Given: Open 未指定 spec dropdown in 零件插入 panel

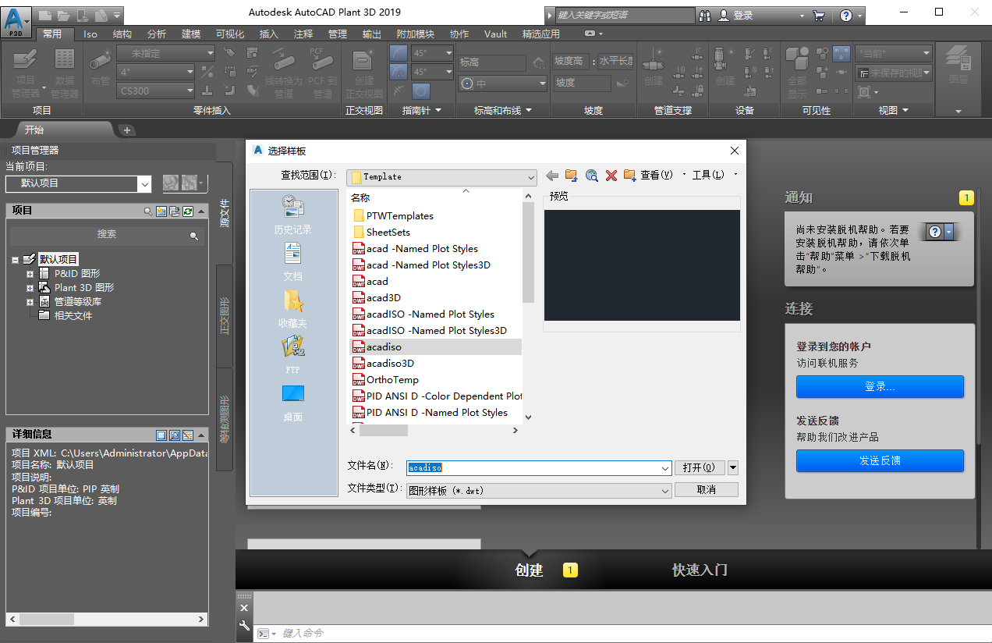Looking at the screenshot, I should [x=166, y=53].
